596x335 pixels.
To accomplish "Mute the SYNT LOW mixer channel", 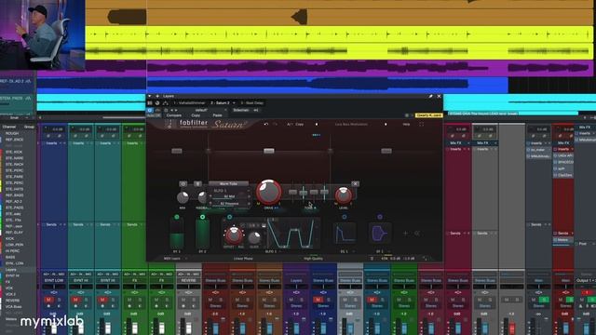I will (48, 300).
